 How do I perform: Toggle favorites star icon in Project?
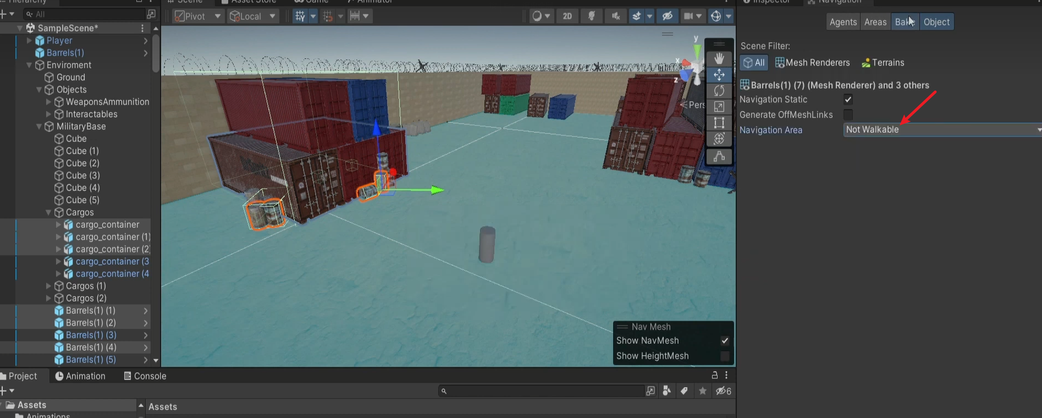coord(703,391)
